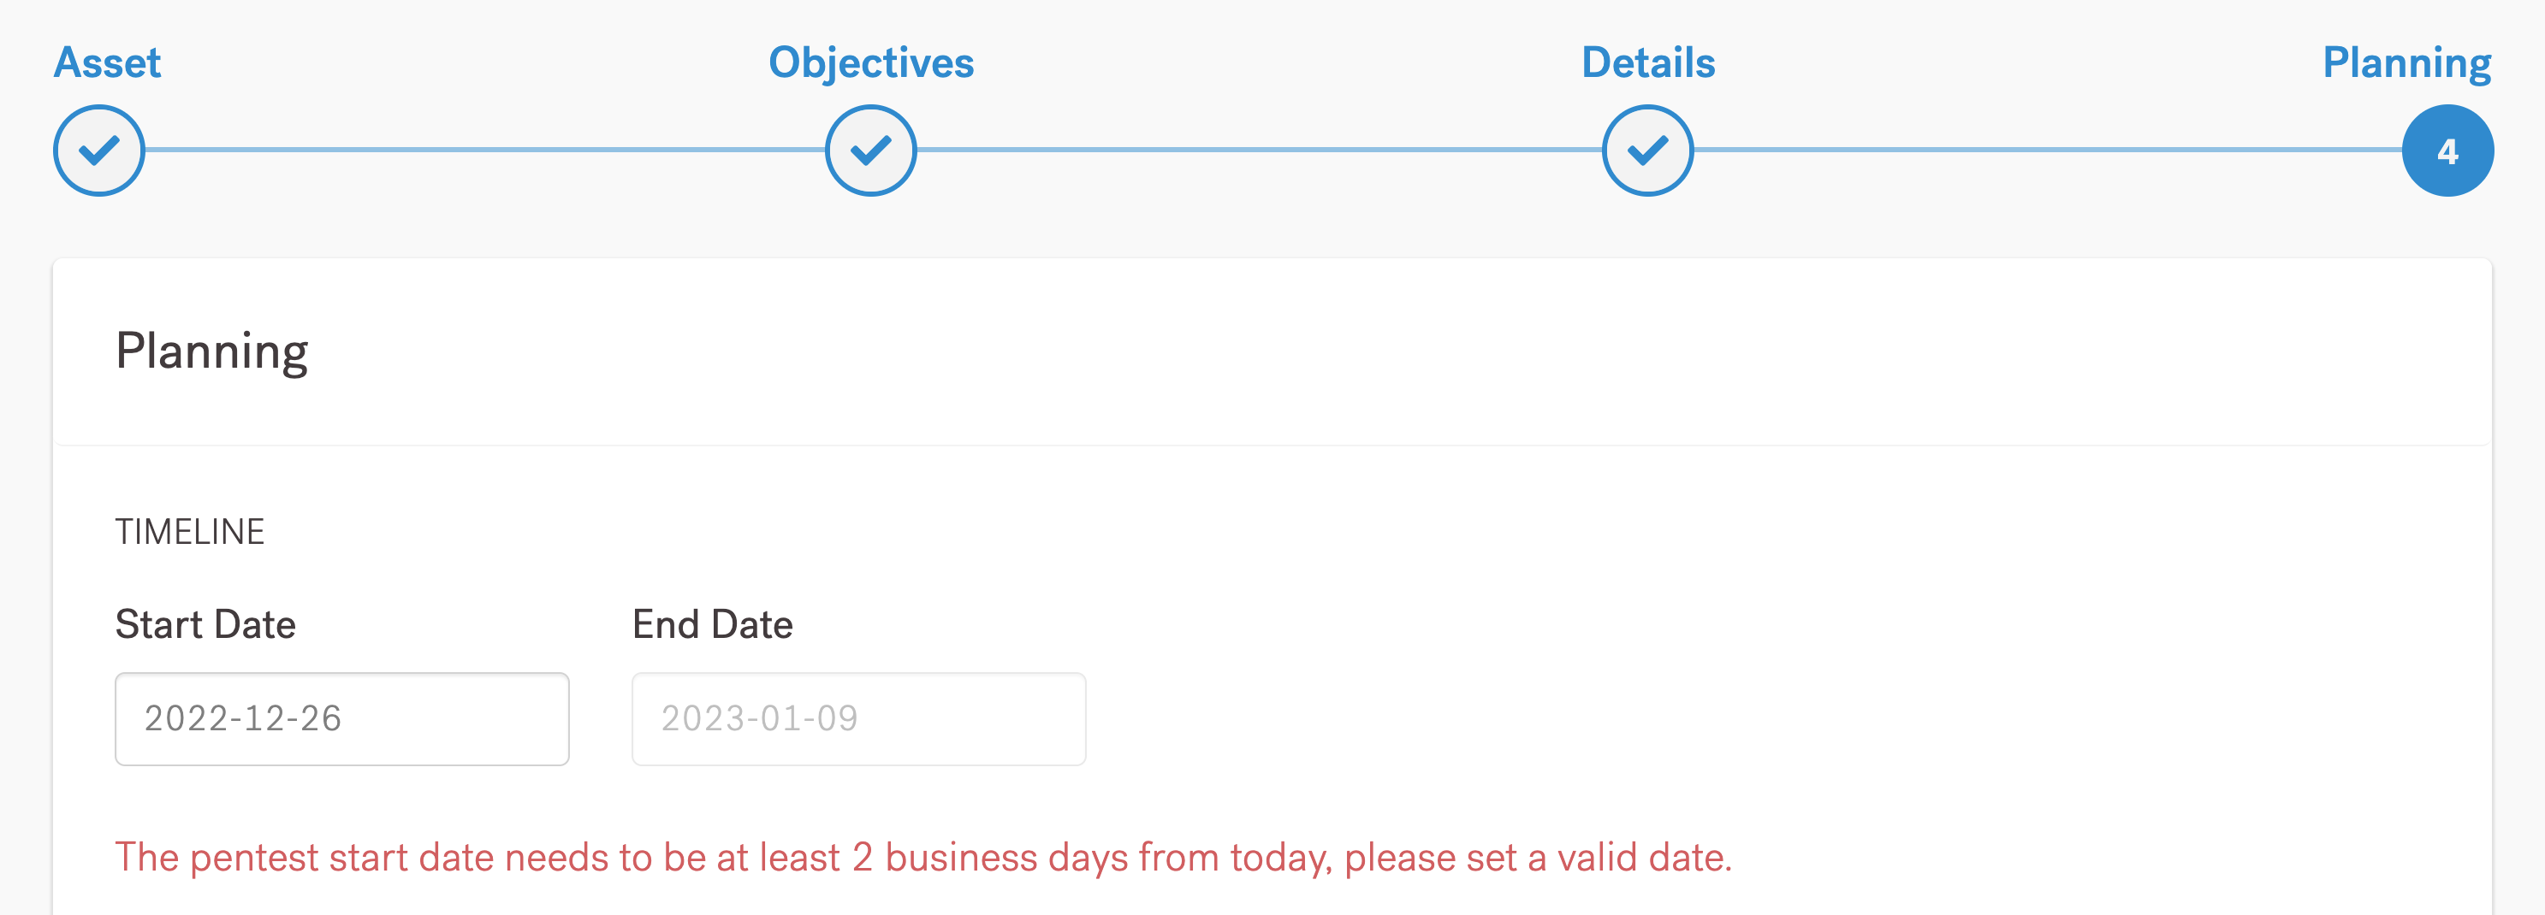
Task: Click the Start Date field label
Action: point(205,625)
